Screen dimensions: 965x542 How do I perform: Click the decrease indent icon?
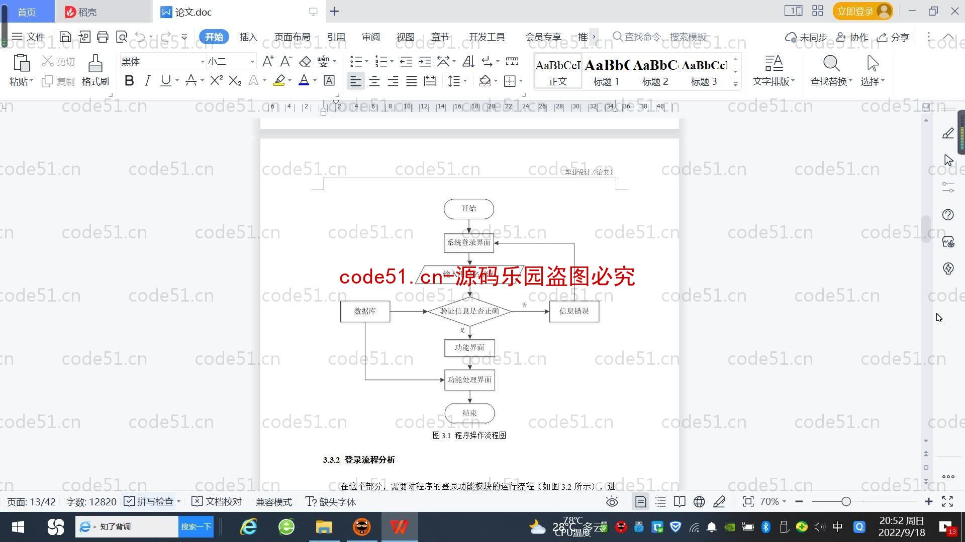pos(406,62)
